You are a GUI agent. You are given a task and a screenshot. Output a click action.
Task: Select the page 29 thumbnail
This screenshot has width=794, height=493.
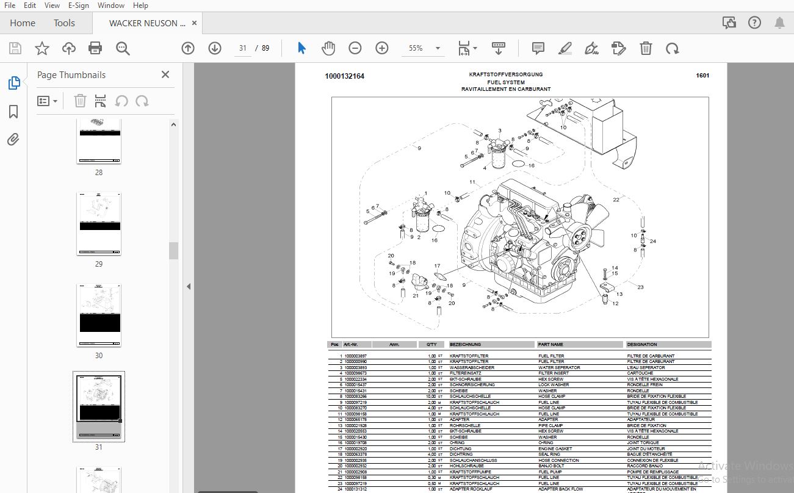(x=99, y=224)
